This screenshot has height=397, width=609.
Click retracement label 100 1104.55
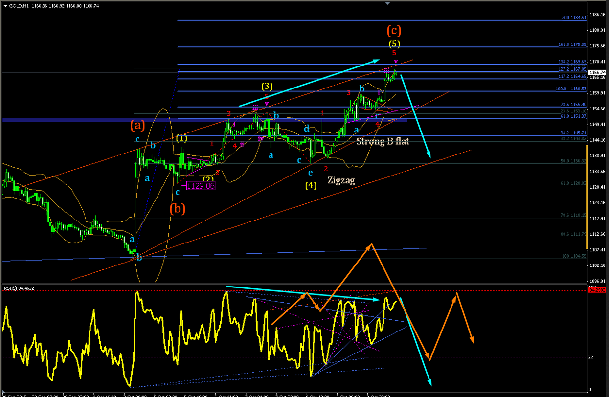point(574,256)
